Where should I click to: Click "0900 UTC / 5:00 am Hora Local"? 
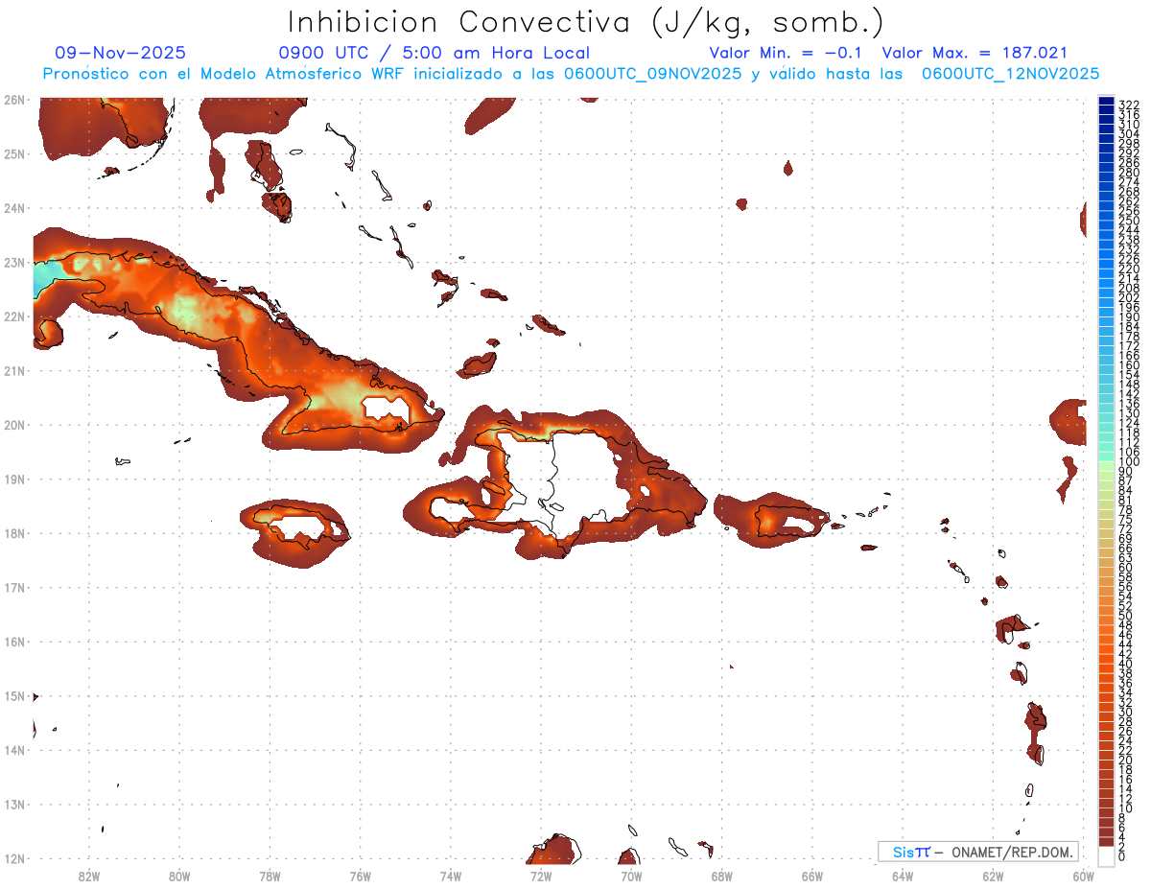click(x=435, y=53)
